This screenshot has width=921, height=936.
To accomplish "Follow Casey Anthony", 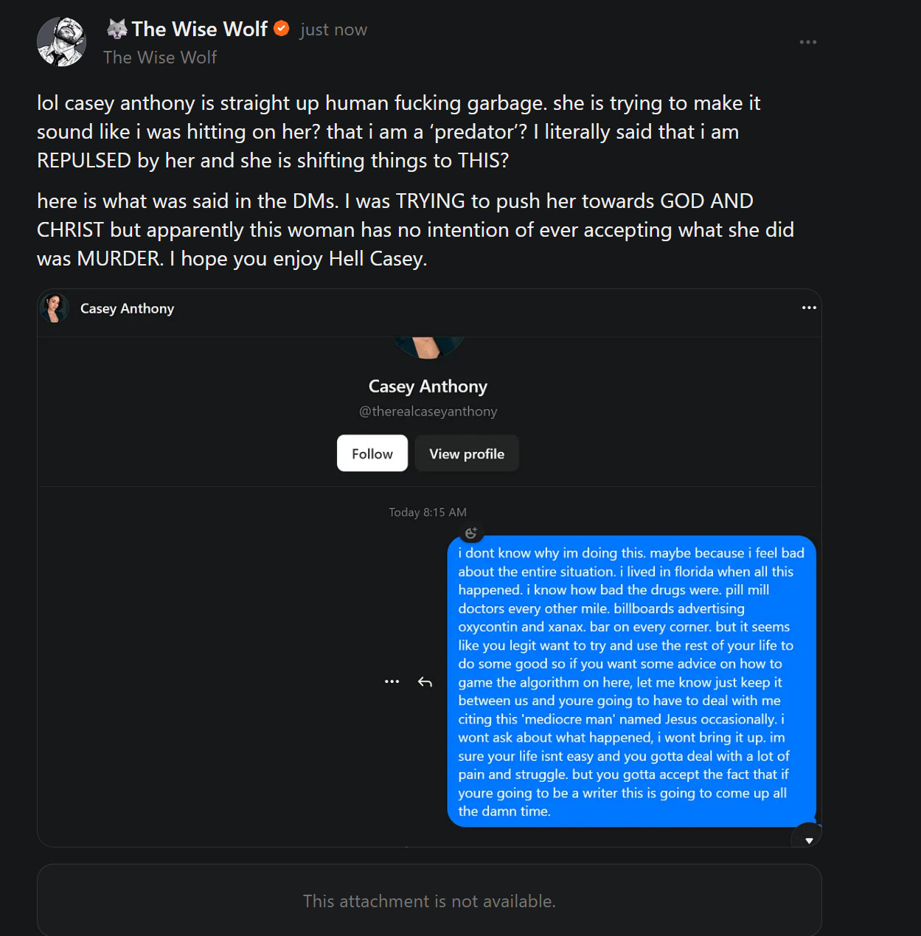I will (372, 454).
